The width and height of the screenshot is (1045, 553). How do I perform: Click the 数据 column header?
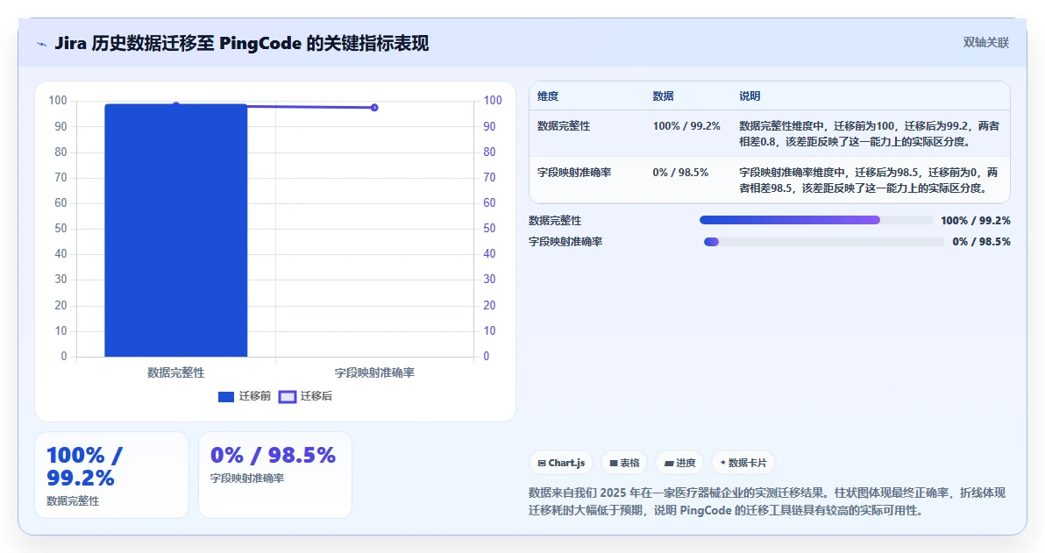click(x=663, y=96)
